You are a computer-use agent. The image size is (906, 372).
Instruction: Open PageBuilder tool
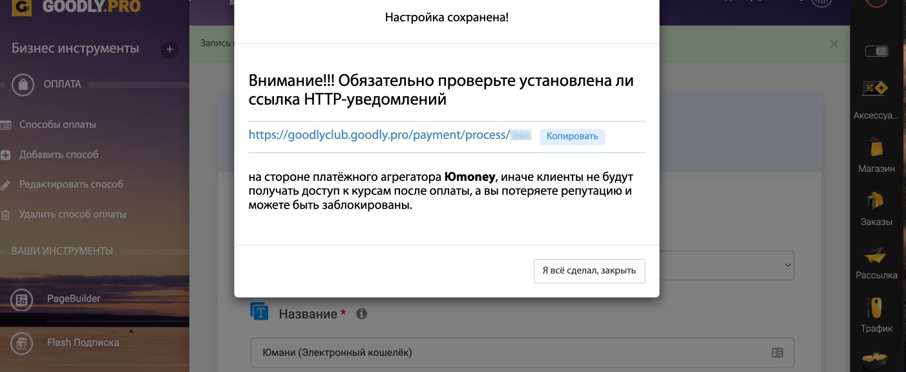(74, 298)
